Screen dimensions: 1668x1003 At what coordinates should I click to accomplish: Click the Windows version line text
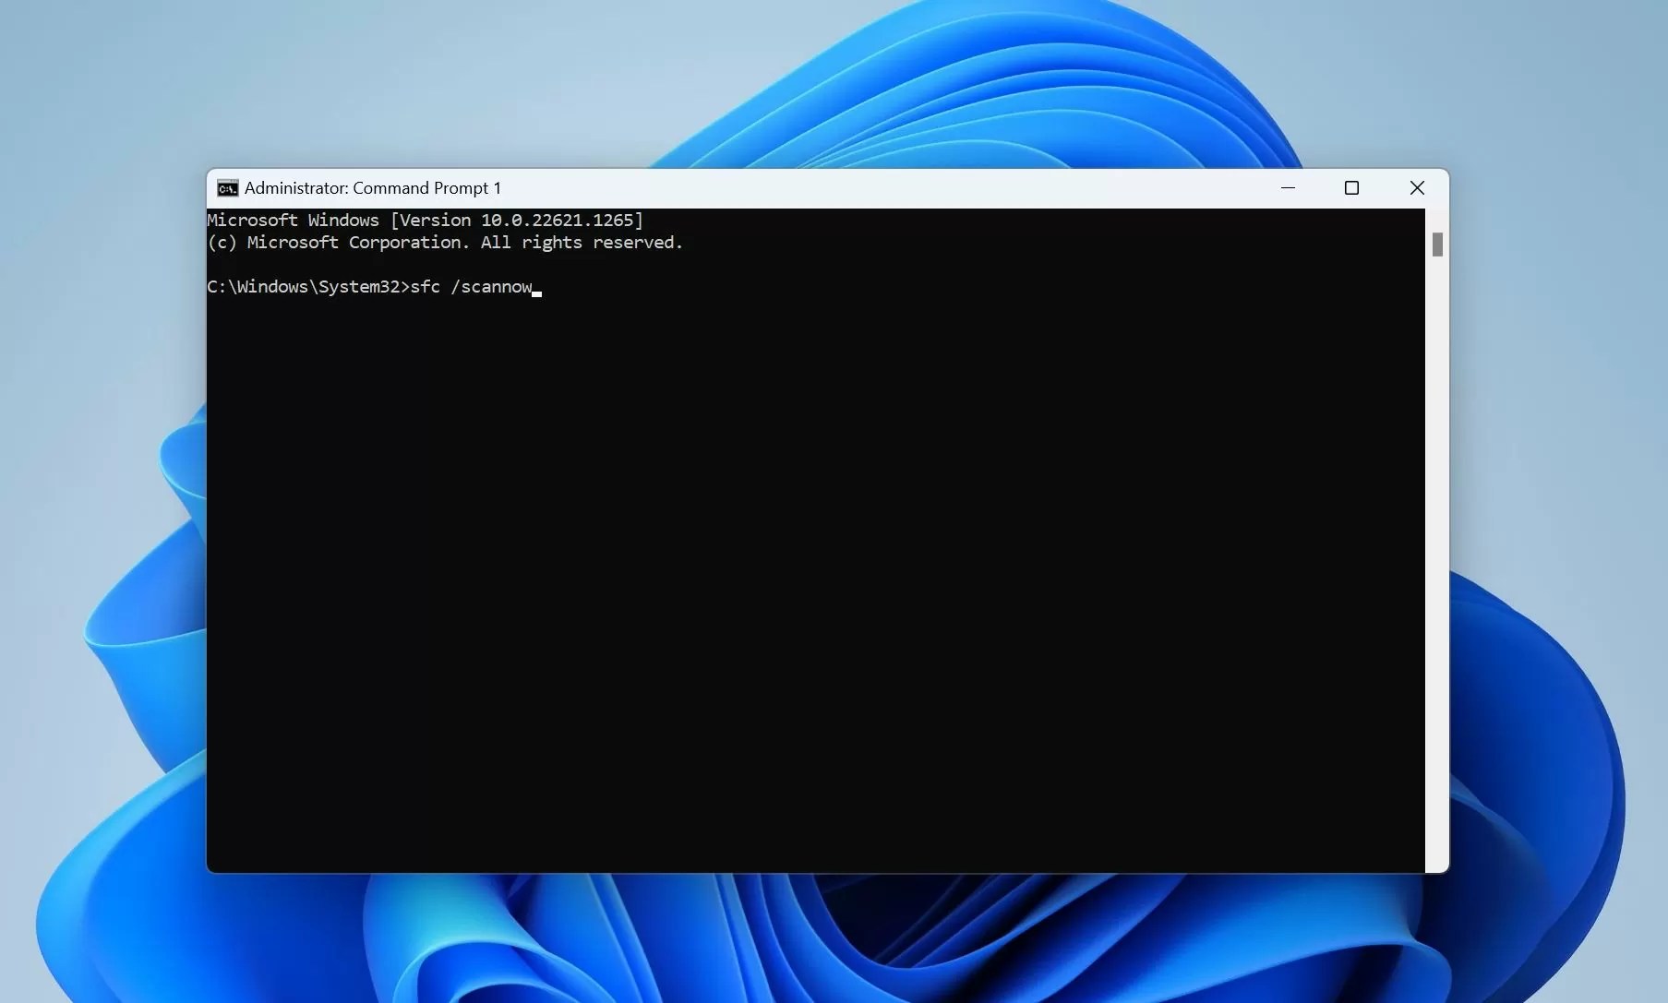tap(425, 220)
